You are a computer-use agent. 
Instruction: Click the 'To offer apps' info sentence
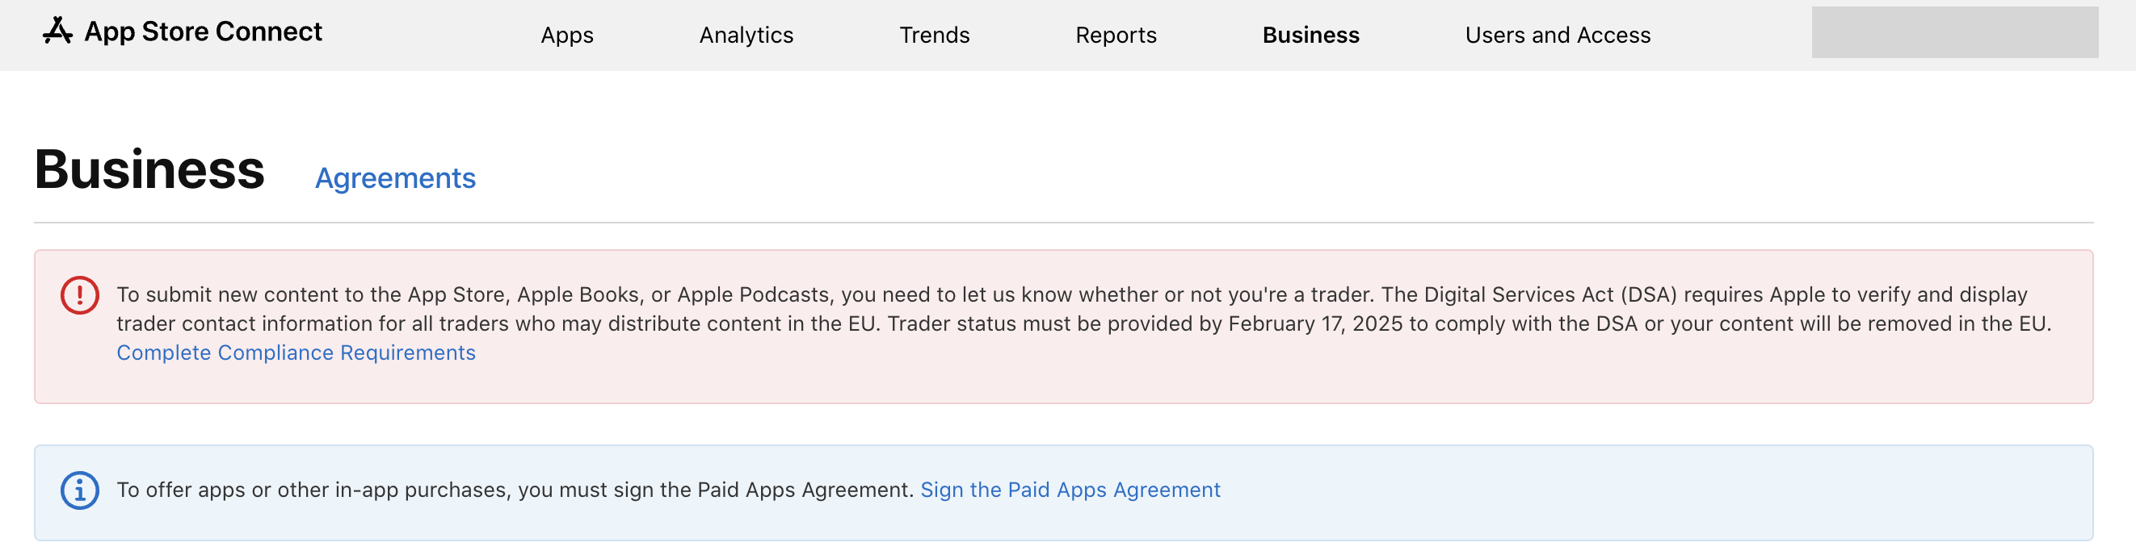click(x=514, y=490)
